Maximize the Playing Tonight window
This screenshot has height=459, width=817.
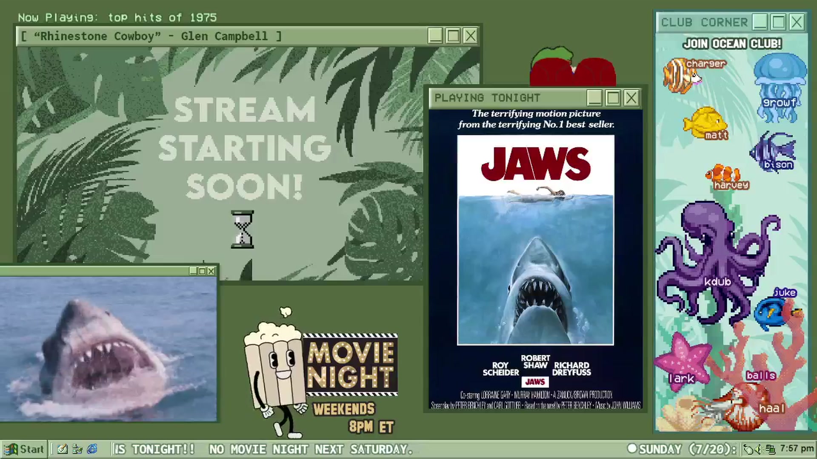(x=613, y=98)
